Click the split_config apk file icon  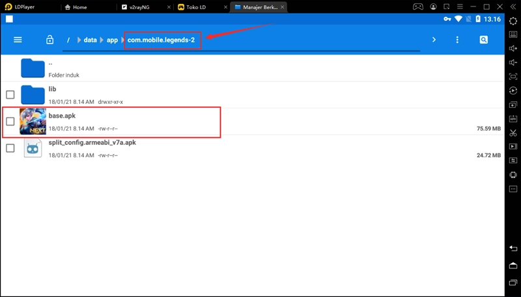(33, 148)
